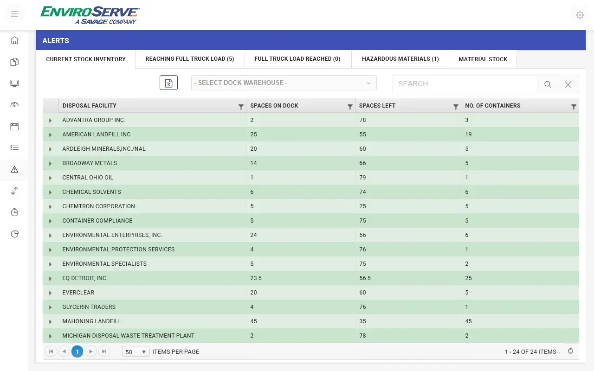Clear search with the X button

click(x=568, y=84)
